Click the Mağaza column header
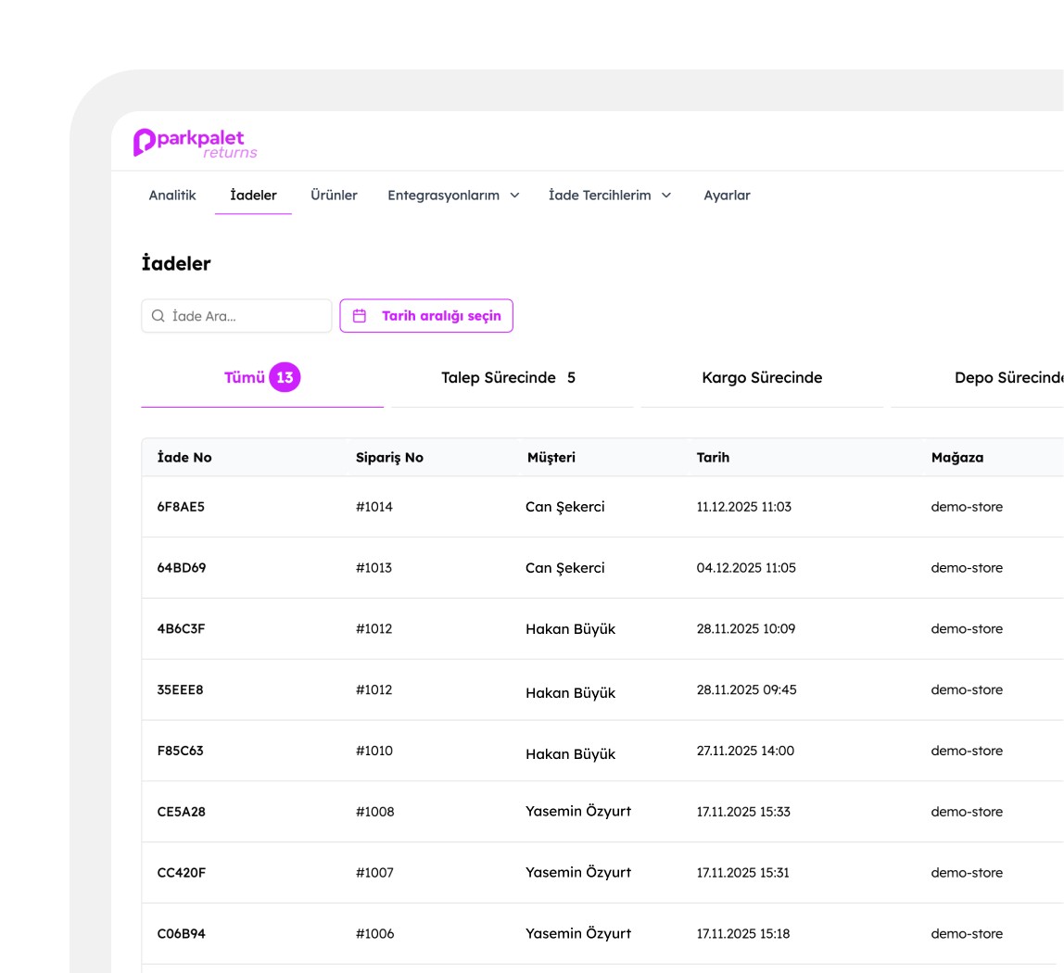This screenshot has width=1064, height=973. click(956, 458)
